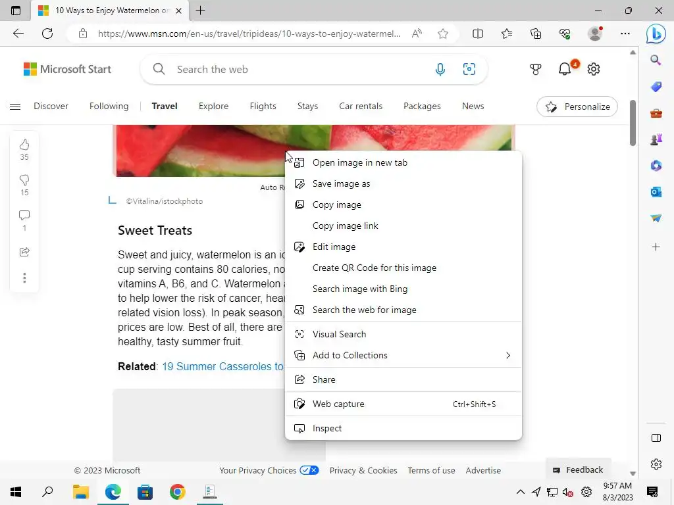The width and height of the screenshot is (674, 505).
Task: Click the browser Back arrow
Action: pyautogui.click(x=18, y=34)
